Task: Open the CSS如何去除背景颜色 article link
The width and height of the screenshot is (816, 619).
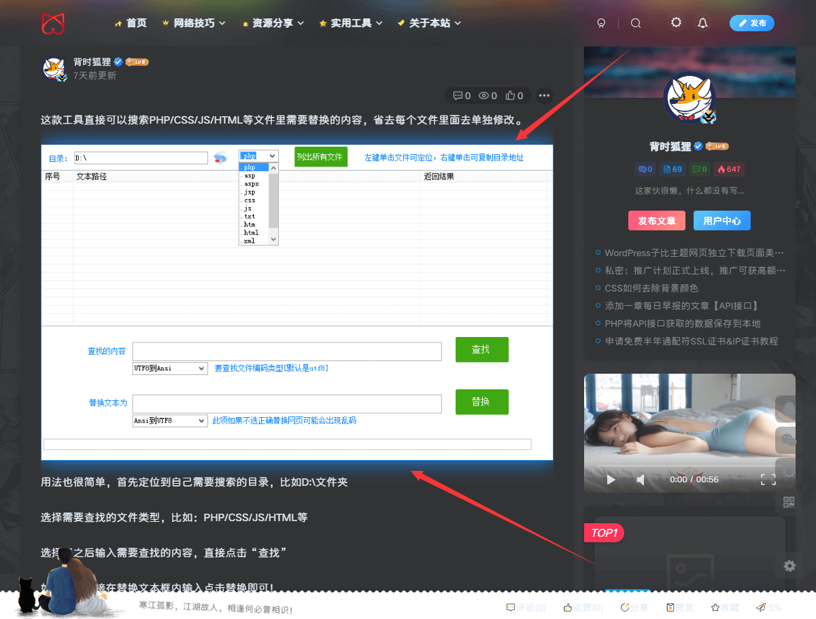Action: point(651,288)
